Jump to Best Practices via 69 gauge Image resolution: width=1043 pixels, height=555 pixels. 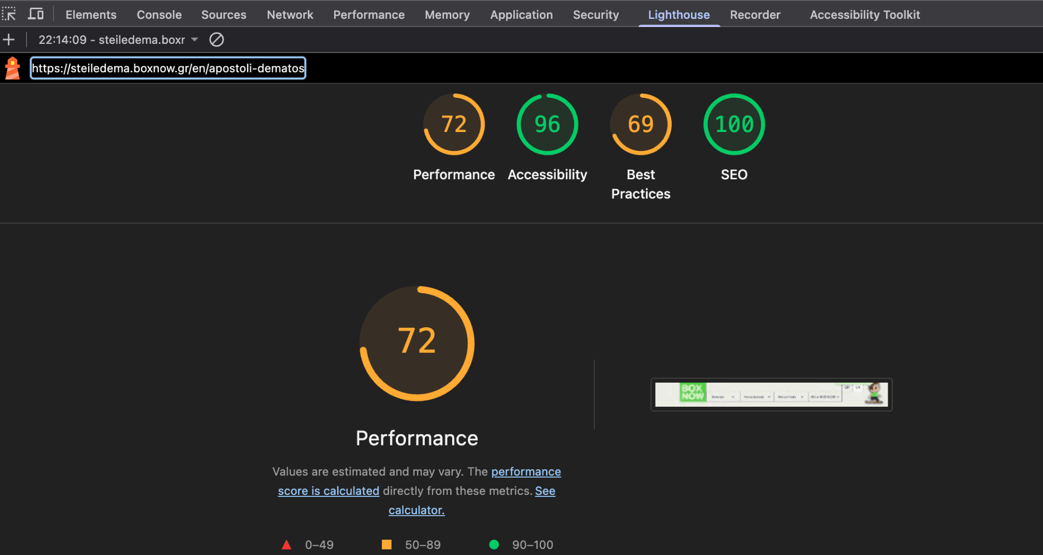click(x=641, y=124)
